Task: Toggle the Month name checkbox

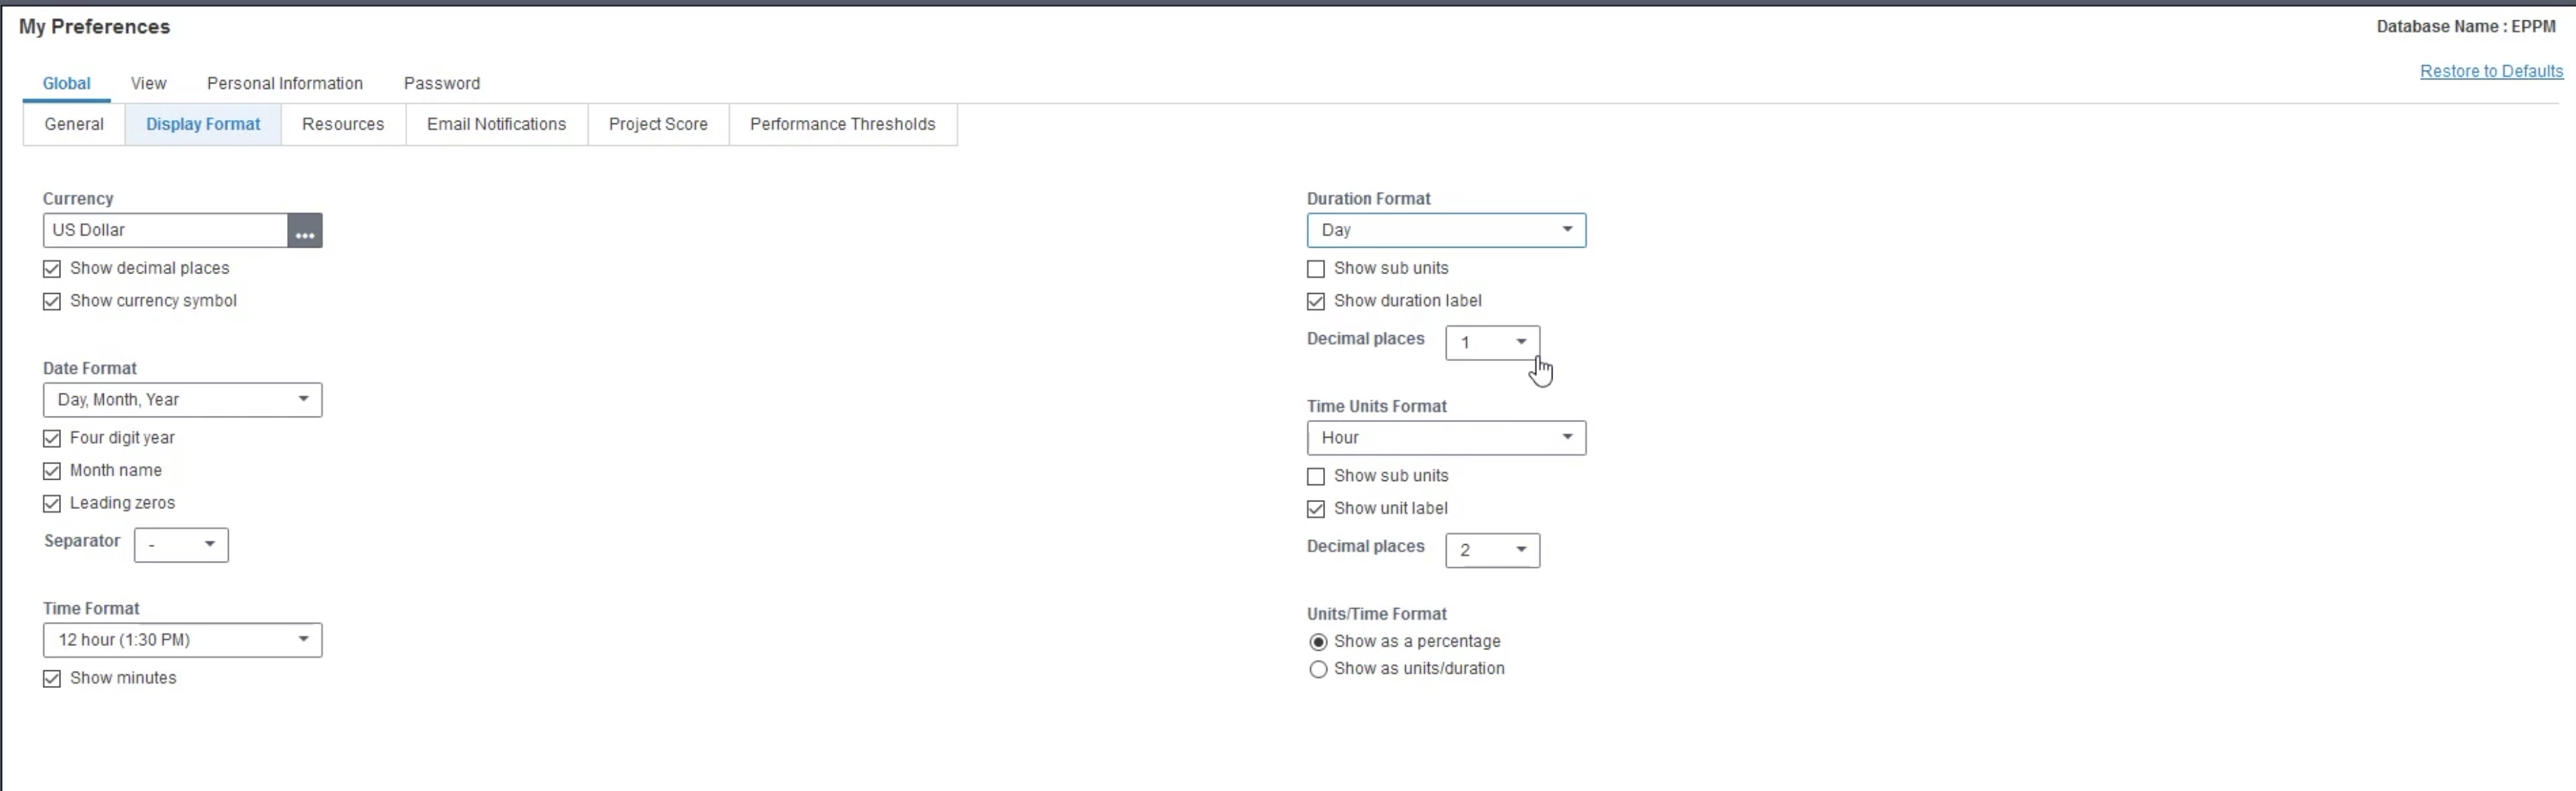Action: 52,471
